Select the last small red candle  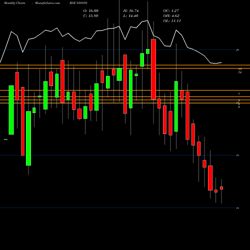point(221,188)
